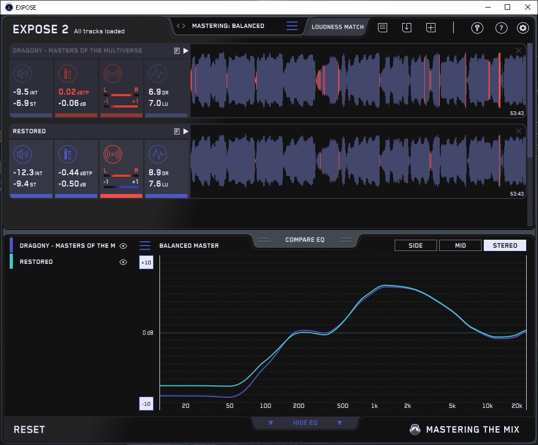
Task: Click the Restored teal color swatch in EQ legend
Action: [x=11, y=261]
